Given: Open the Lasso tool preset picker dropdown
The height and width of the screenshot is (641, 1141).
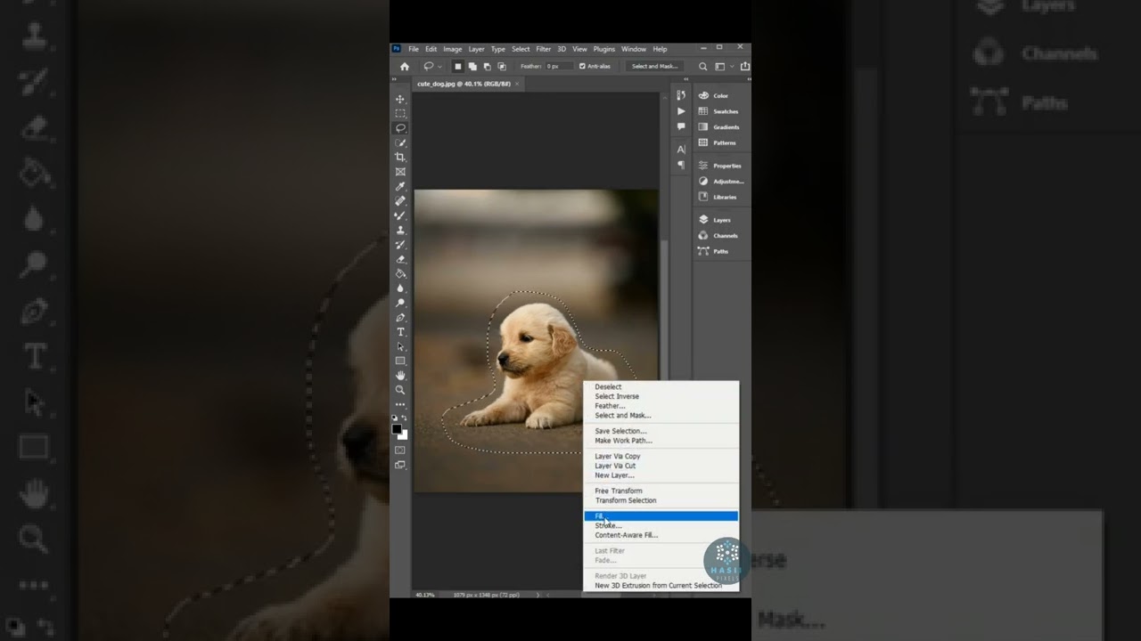Looking at the screenshot, I should pos(439,67).
